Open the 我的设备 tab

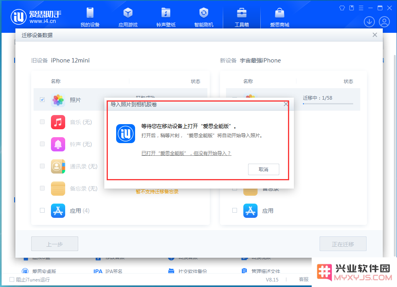(x=90, y=17)
